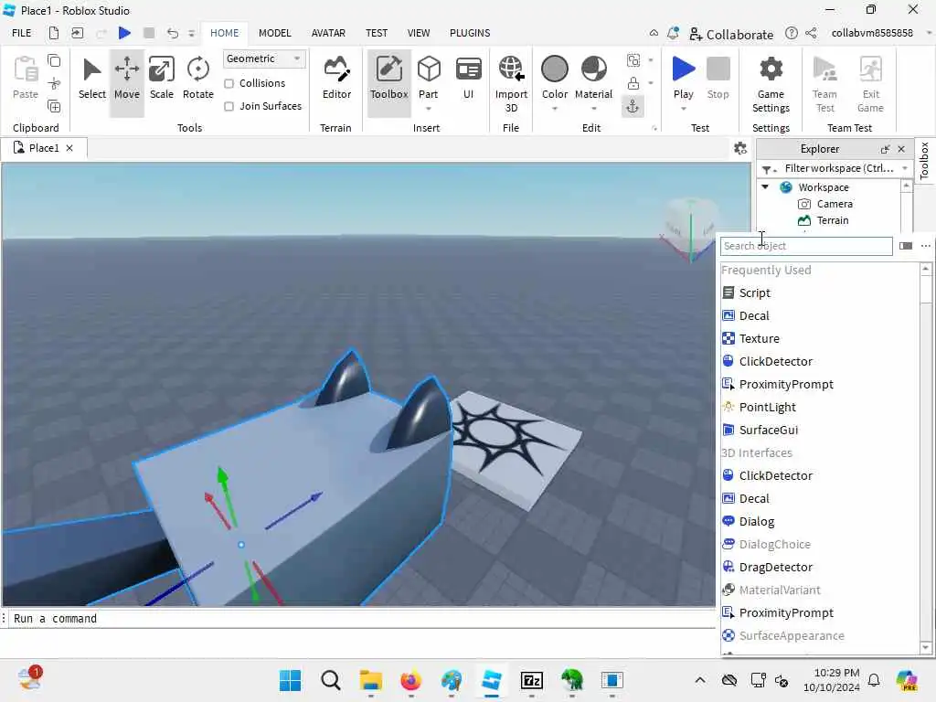This screenshot has height=702, width=936.
Task: Open the UI insert tool
Action: [469, 79]
